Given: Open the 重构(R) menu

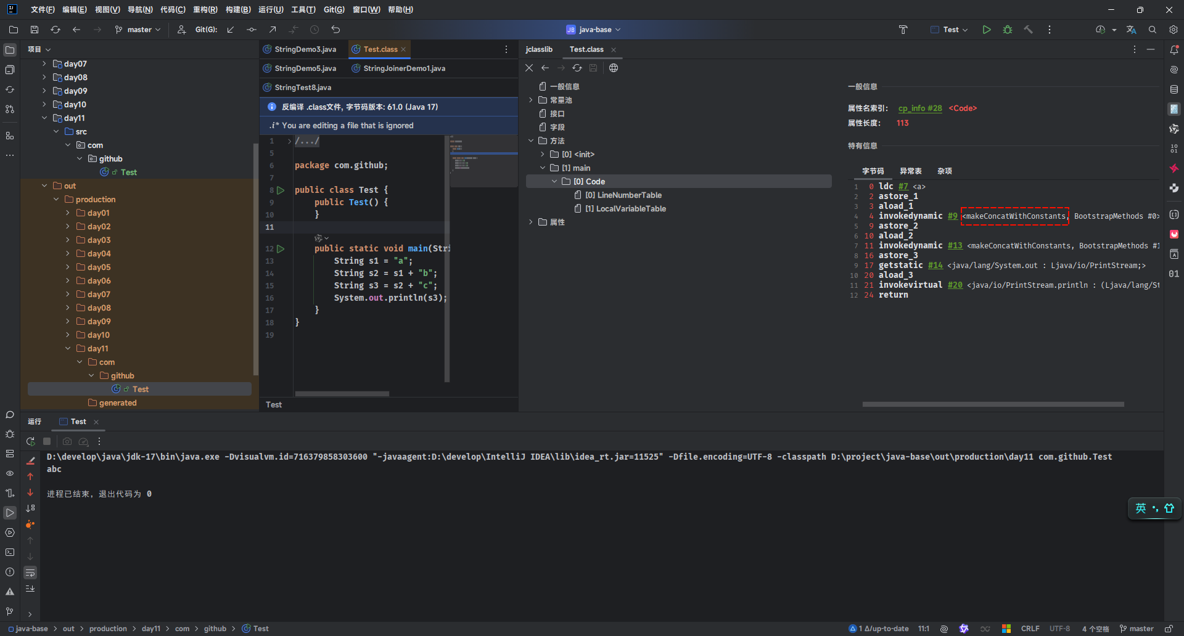Looking at the screenshot, I should click(205, 10).
